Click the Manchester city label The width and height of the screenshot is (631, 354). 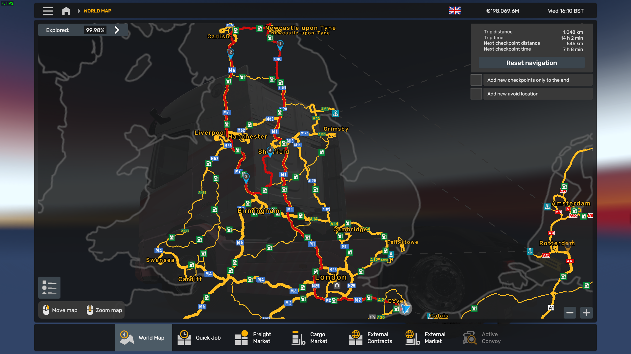coord(247,137)
